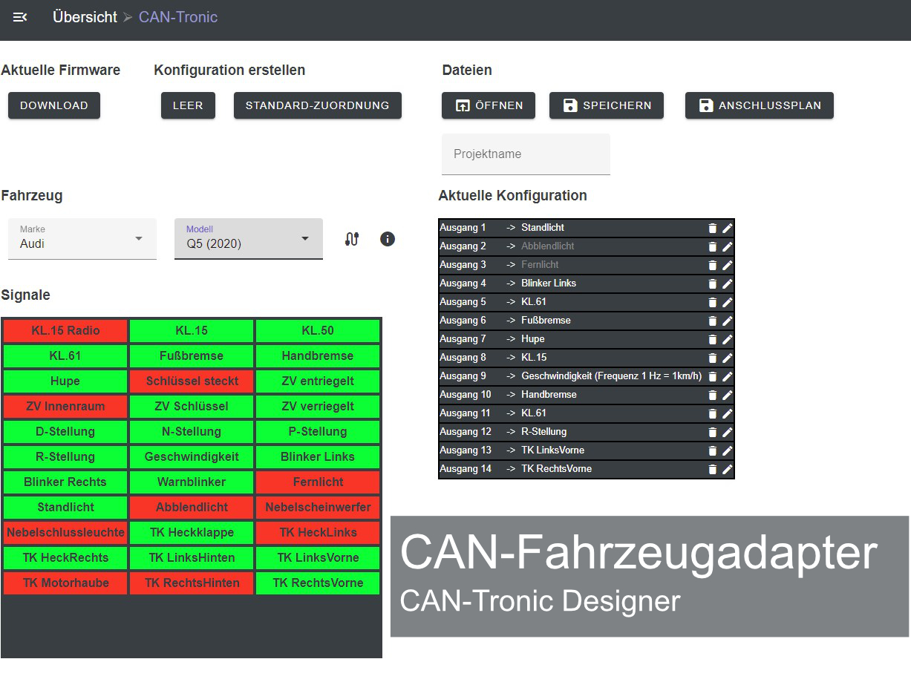Pick the TK Heckklappe signal tile
This screenshot has height=682, width=911.
tap(192, 533)
